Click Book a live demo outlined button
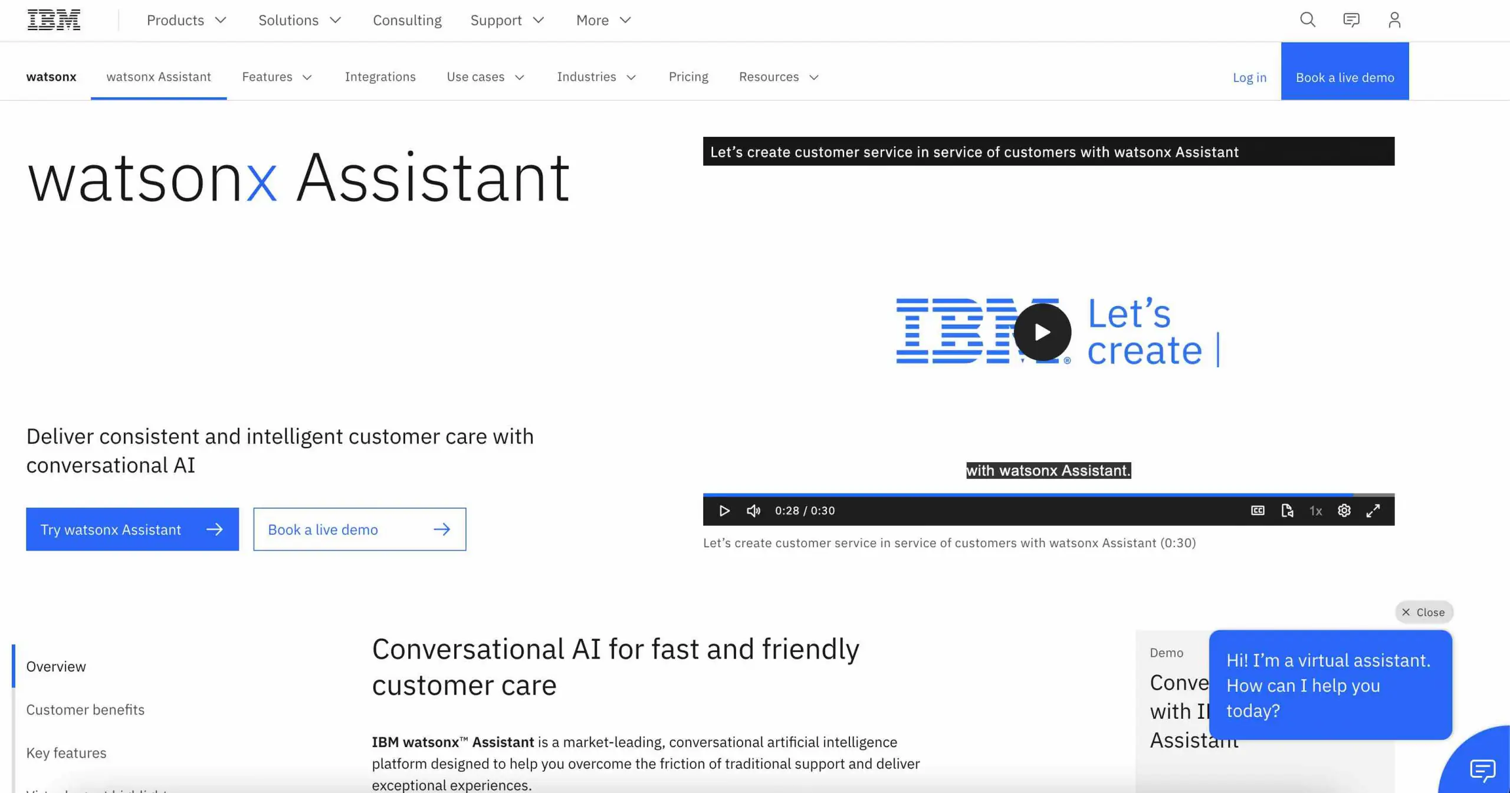This screenshot has width=1510, height=793. coord(360,529)
